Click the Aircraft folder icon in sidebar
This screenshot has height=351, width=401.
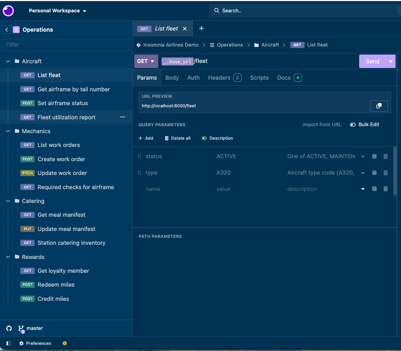pos(17,61)
